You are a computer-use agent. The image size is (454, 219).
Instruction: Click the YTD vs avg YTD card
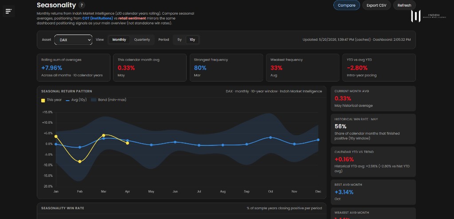(379, 67)
